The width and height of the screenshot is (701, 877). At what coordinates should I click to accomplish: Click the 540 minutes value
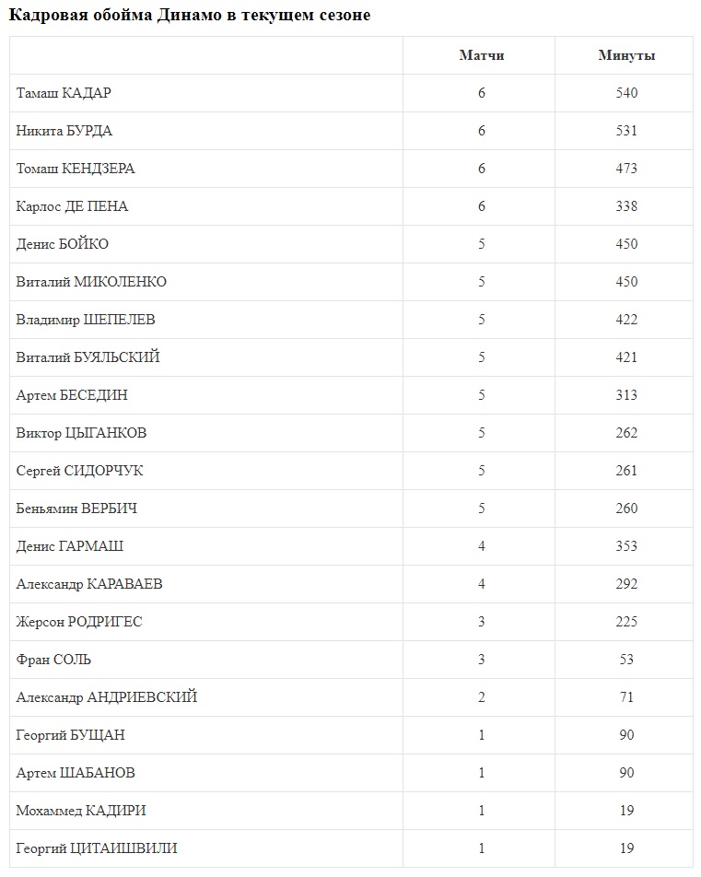pos(626,93)
